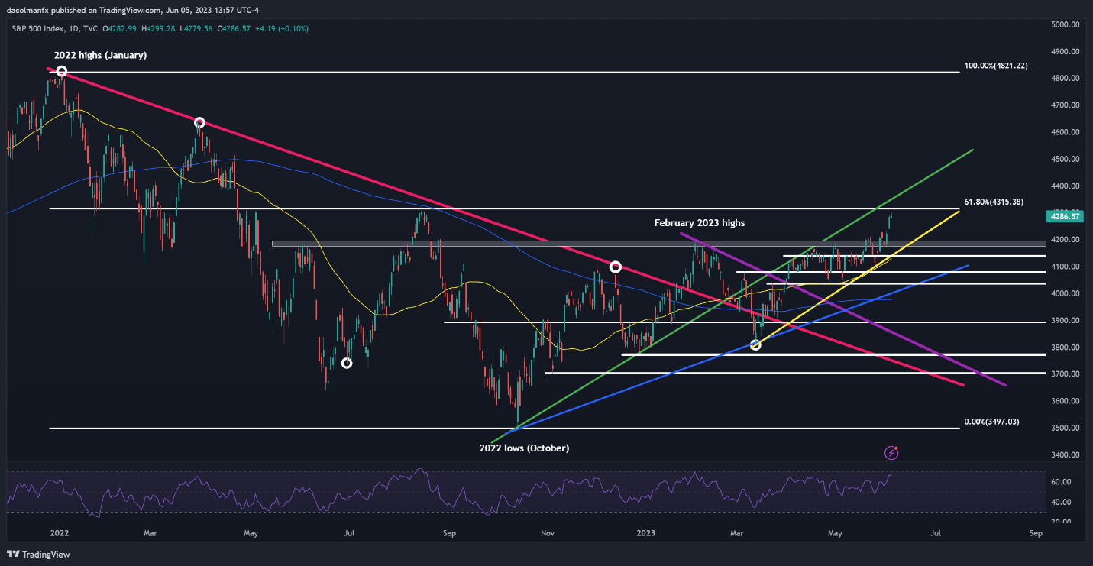Click the 100.00%(4821.22) Fibonacci label
Screen dimensions: 1093x566
click(x=996, y=66)
